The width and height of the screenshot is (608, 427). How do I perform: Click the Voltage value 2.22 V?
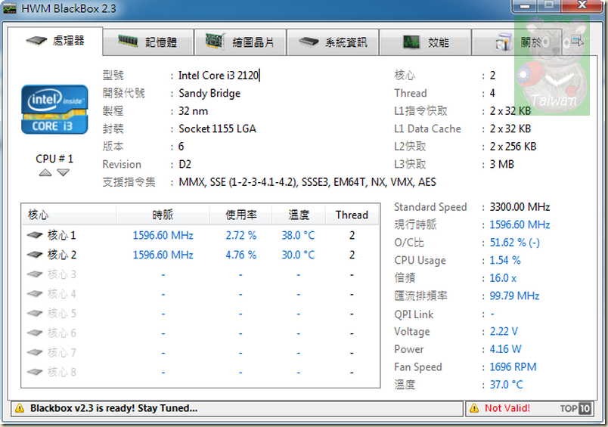coord(504,331)
